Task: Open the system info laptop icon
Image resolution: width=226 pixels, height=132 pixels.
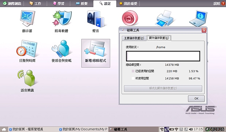Action: pos(198,18)
